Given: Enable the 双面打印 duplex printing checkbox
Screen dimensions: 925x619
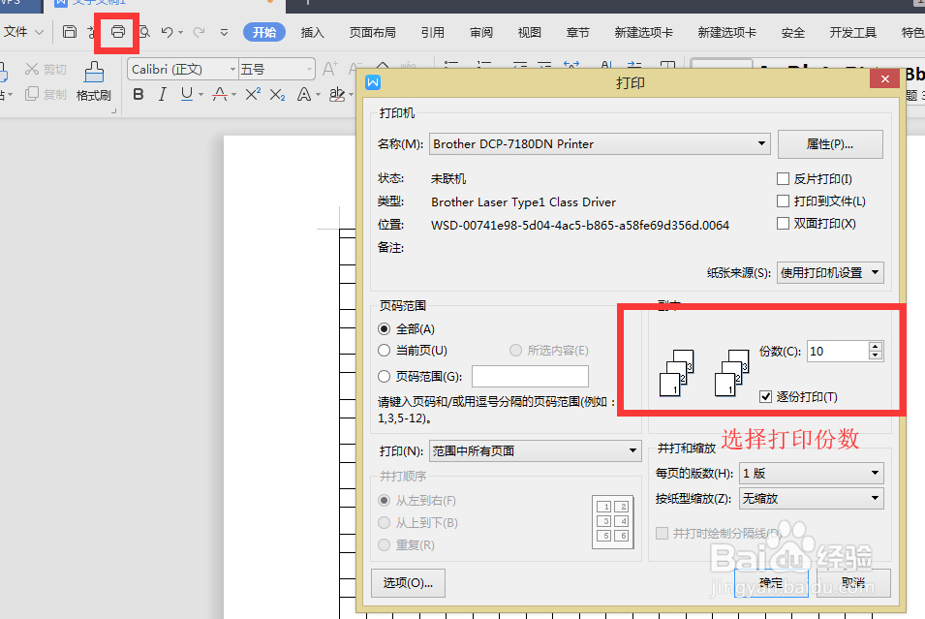Looking at the screenshot, I should click(783, 223).
